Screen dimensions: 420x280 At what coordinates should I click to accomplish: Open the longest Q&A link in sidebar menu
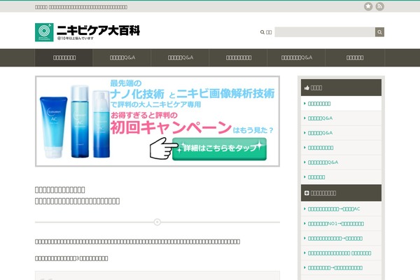(x=323, y=162)
